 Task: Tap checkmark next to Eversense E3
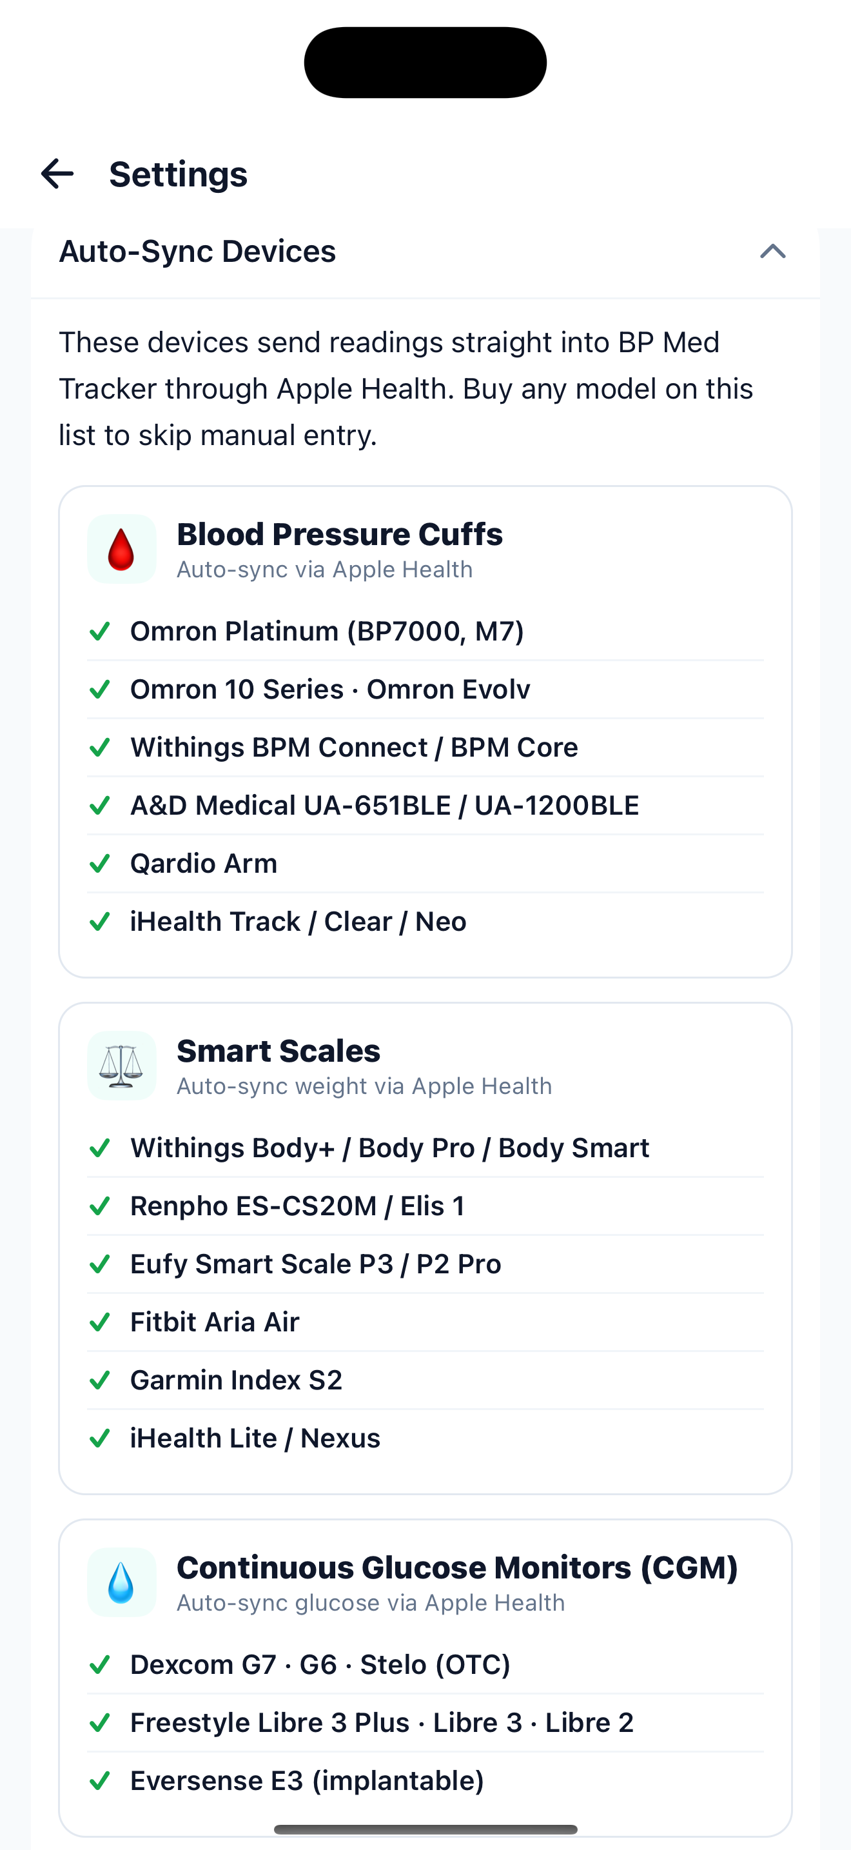(100, 1781)
